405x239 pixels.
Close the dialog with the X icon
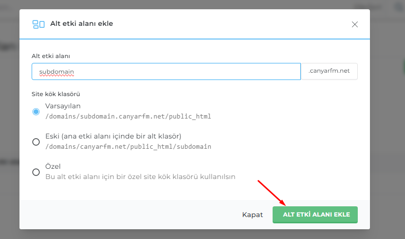(355, 24)
